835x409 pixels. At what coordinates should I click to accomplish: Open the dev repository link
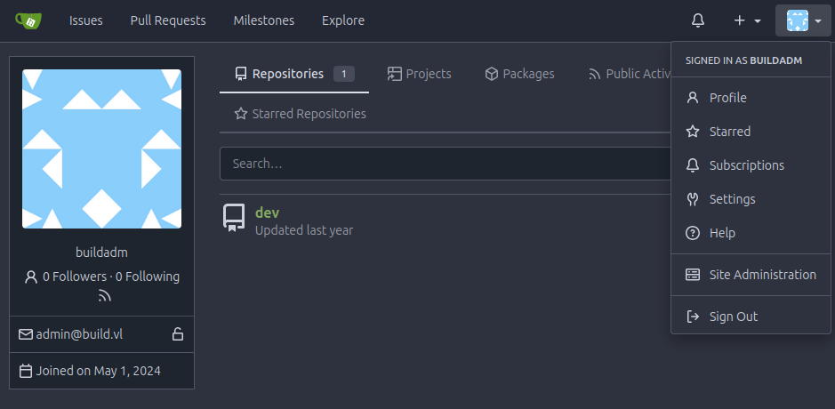(x=267, y=212)
